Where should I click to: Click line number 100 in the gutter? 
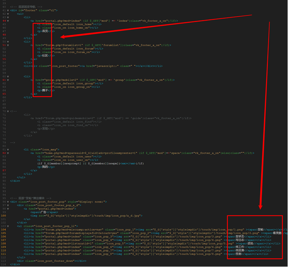point(3,216)
